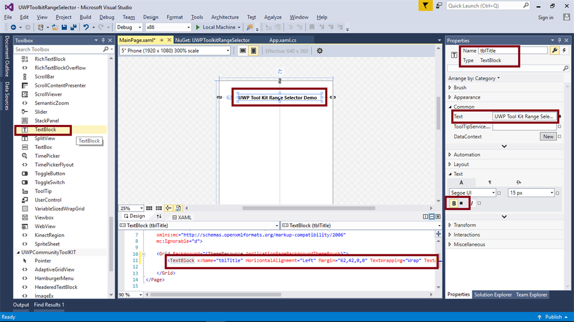Image resolution: width=574 pixels, height=322 pixels.
Task: Open the Output panel tab
Action: pos(21,305)
